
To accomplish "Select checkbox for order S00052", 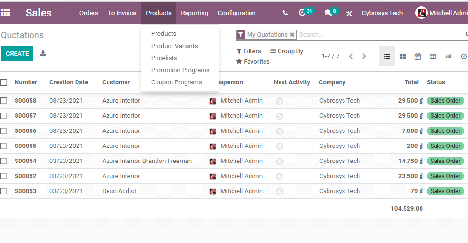I will (4, 176).
